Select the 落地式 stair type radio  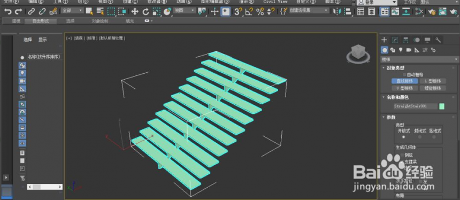[x=434, y=137]
